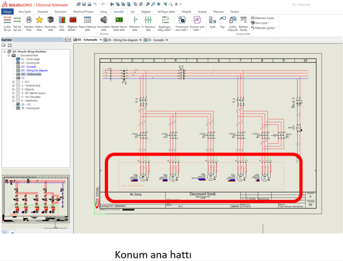
Task: Select the Çoklu tel çiz tool
Action: tap(7, 22)
